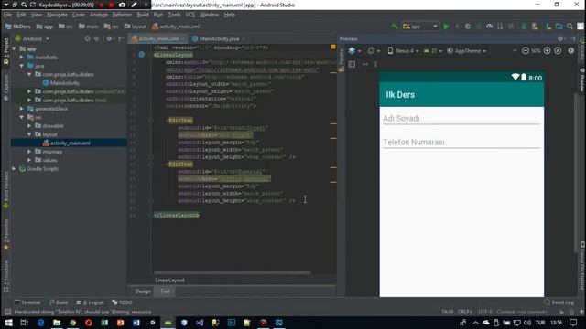Image resolution: width=586 pixels, height=329 pixels.
Task: Collapse the app module tree node
Action: 15,48
